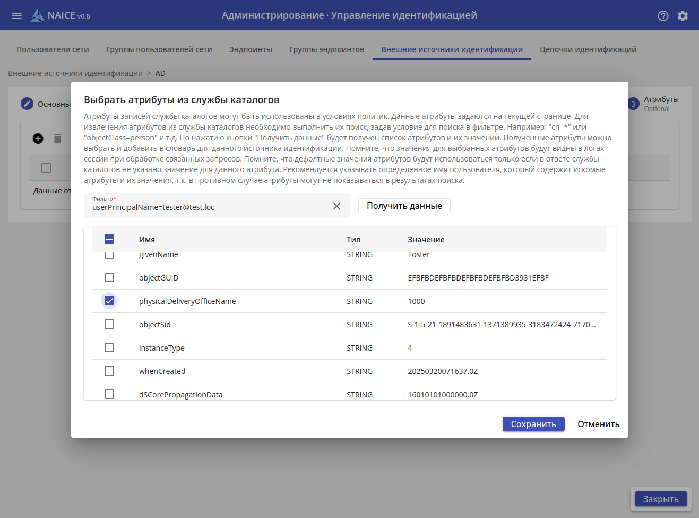Click the NAICE logo icon

click(x=37, y=15)
